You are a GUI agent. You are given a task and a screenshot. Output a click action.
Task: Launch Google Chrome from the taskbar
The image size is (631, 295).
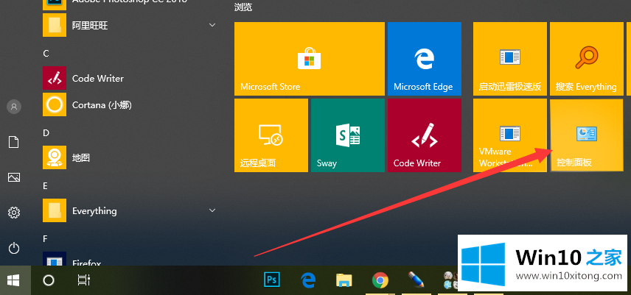pyautogui.click(x=380, y=280)
